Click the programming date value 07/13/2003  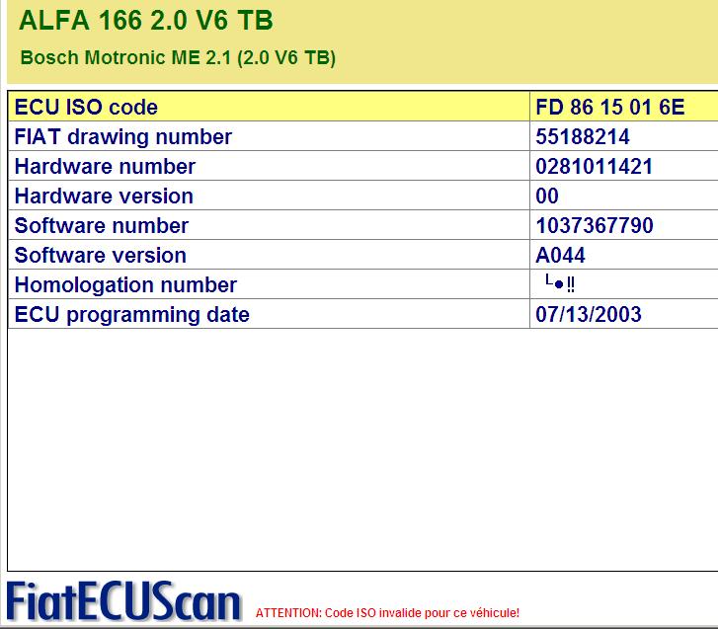pyautogui.click(x=589, y=314)
